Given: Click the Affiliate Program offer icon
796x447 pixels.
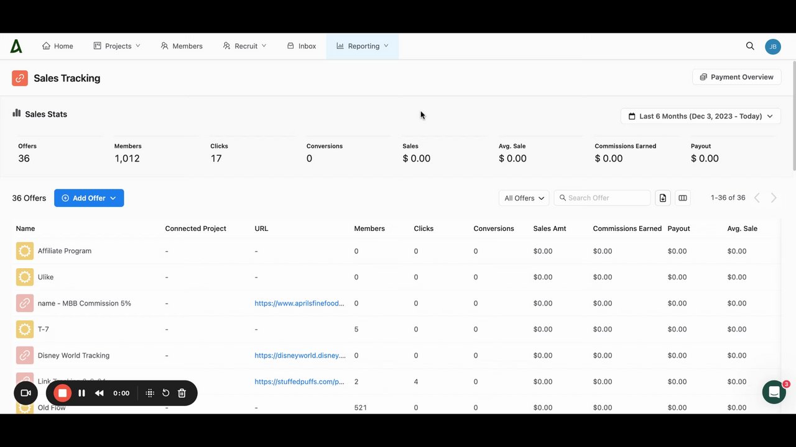Looking at the screenshot, I should pyautogui.click(x=25, y=251).
